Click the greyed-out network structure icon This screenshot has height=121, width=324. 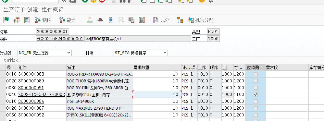(121, 20)
